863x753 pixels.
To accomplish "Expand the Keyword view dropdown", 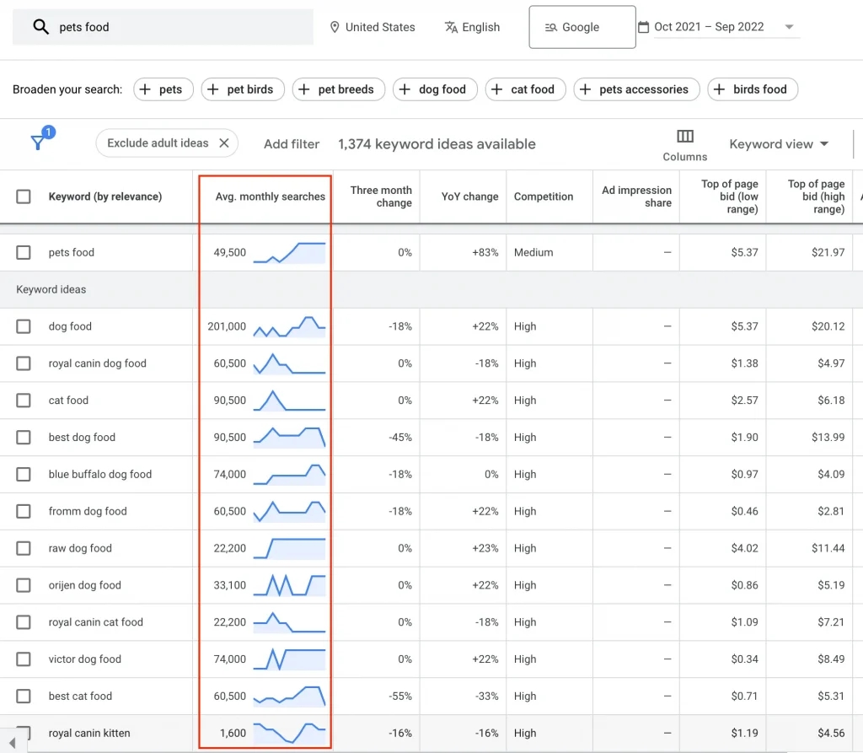I will 779,143.
